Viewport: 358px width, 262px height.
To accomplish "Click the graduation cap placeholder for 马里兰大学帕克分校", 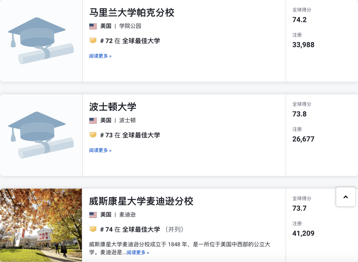I will (x=41, y=41).
